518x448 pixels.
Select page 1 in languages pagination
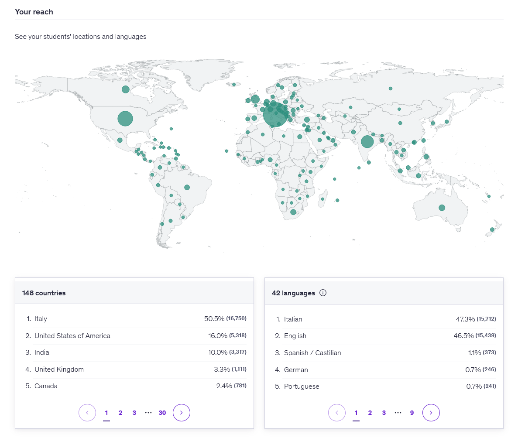tap(356, 413)
